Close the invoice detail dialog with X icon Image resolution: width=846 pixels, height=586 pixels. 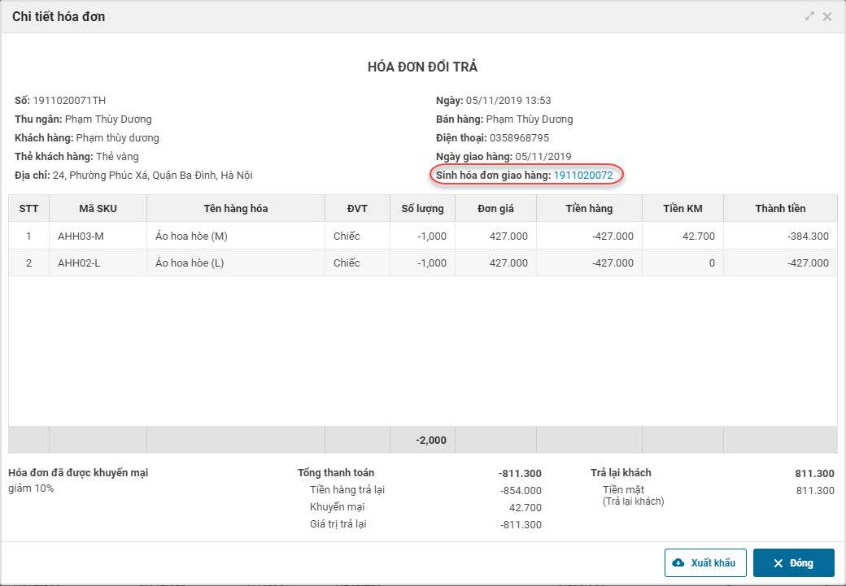[x=827, y=16]
